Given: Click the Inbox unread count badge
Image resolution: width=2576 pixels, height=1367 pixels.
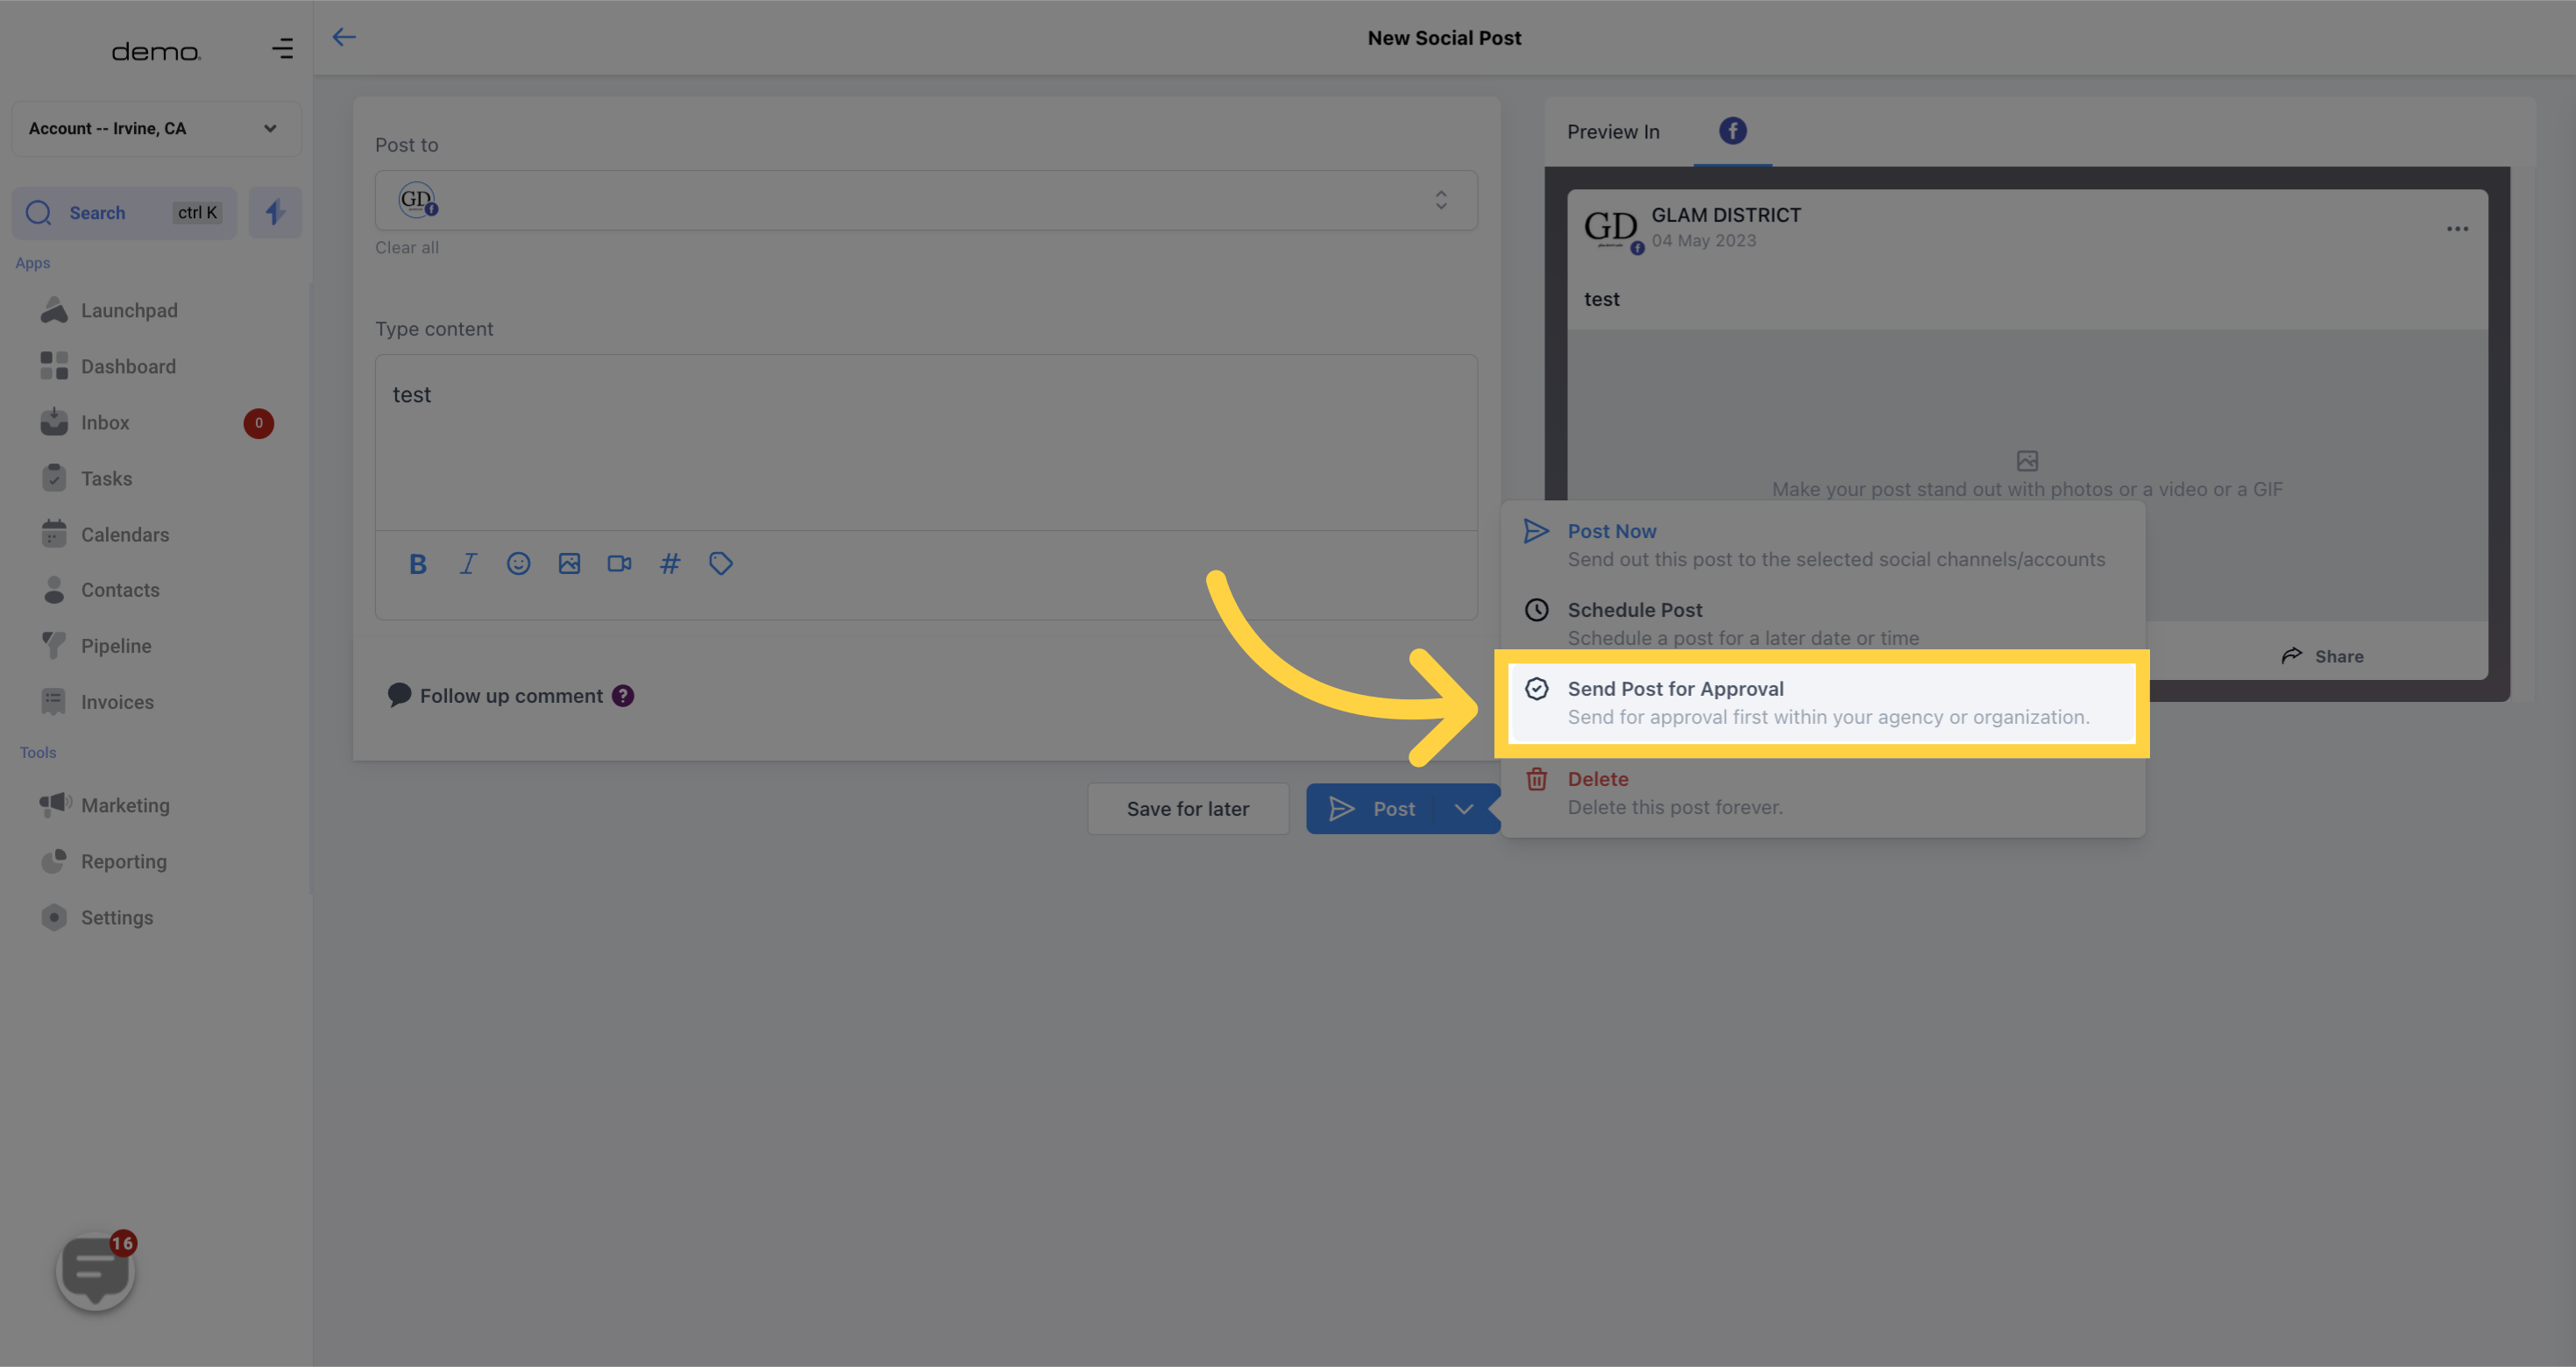Looking at the screenshot, I should point(259,423).
